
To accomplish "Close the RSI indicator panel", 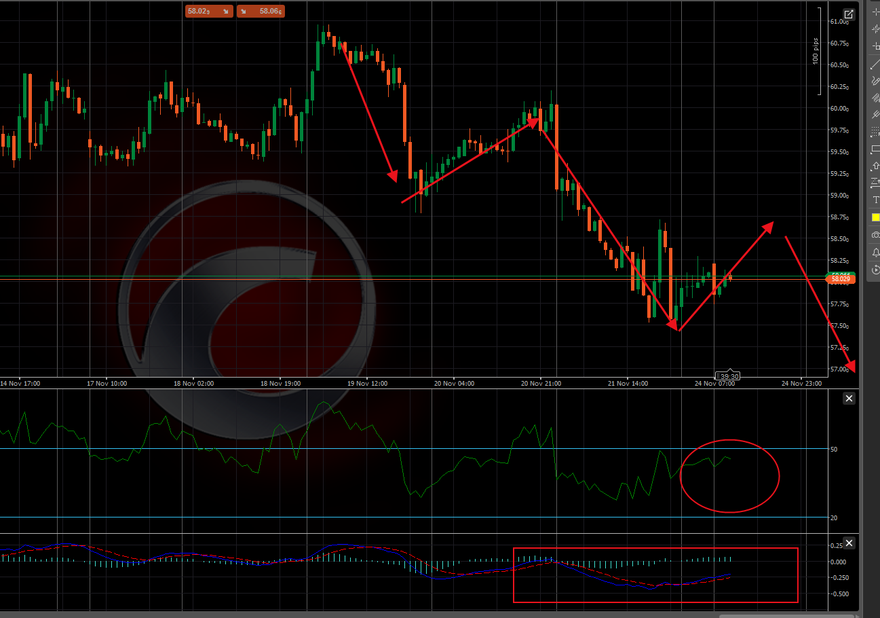I will coord(849,399).
